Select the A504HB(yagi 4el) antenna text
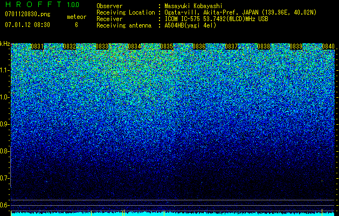 [190, 25]
